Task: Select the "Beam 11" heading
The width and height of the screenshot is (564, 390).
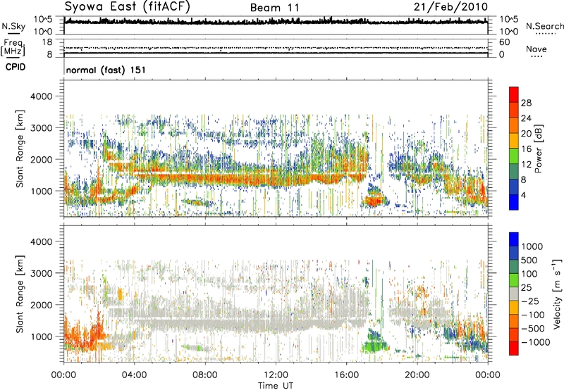Action: (275, 8)
